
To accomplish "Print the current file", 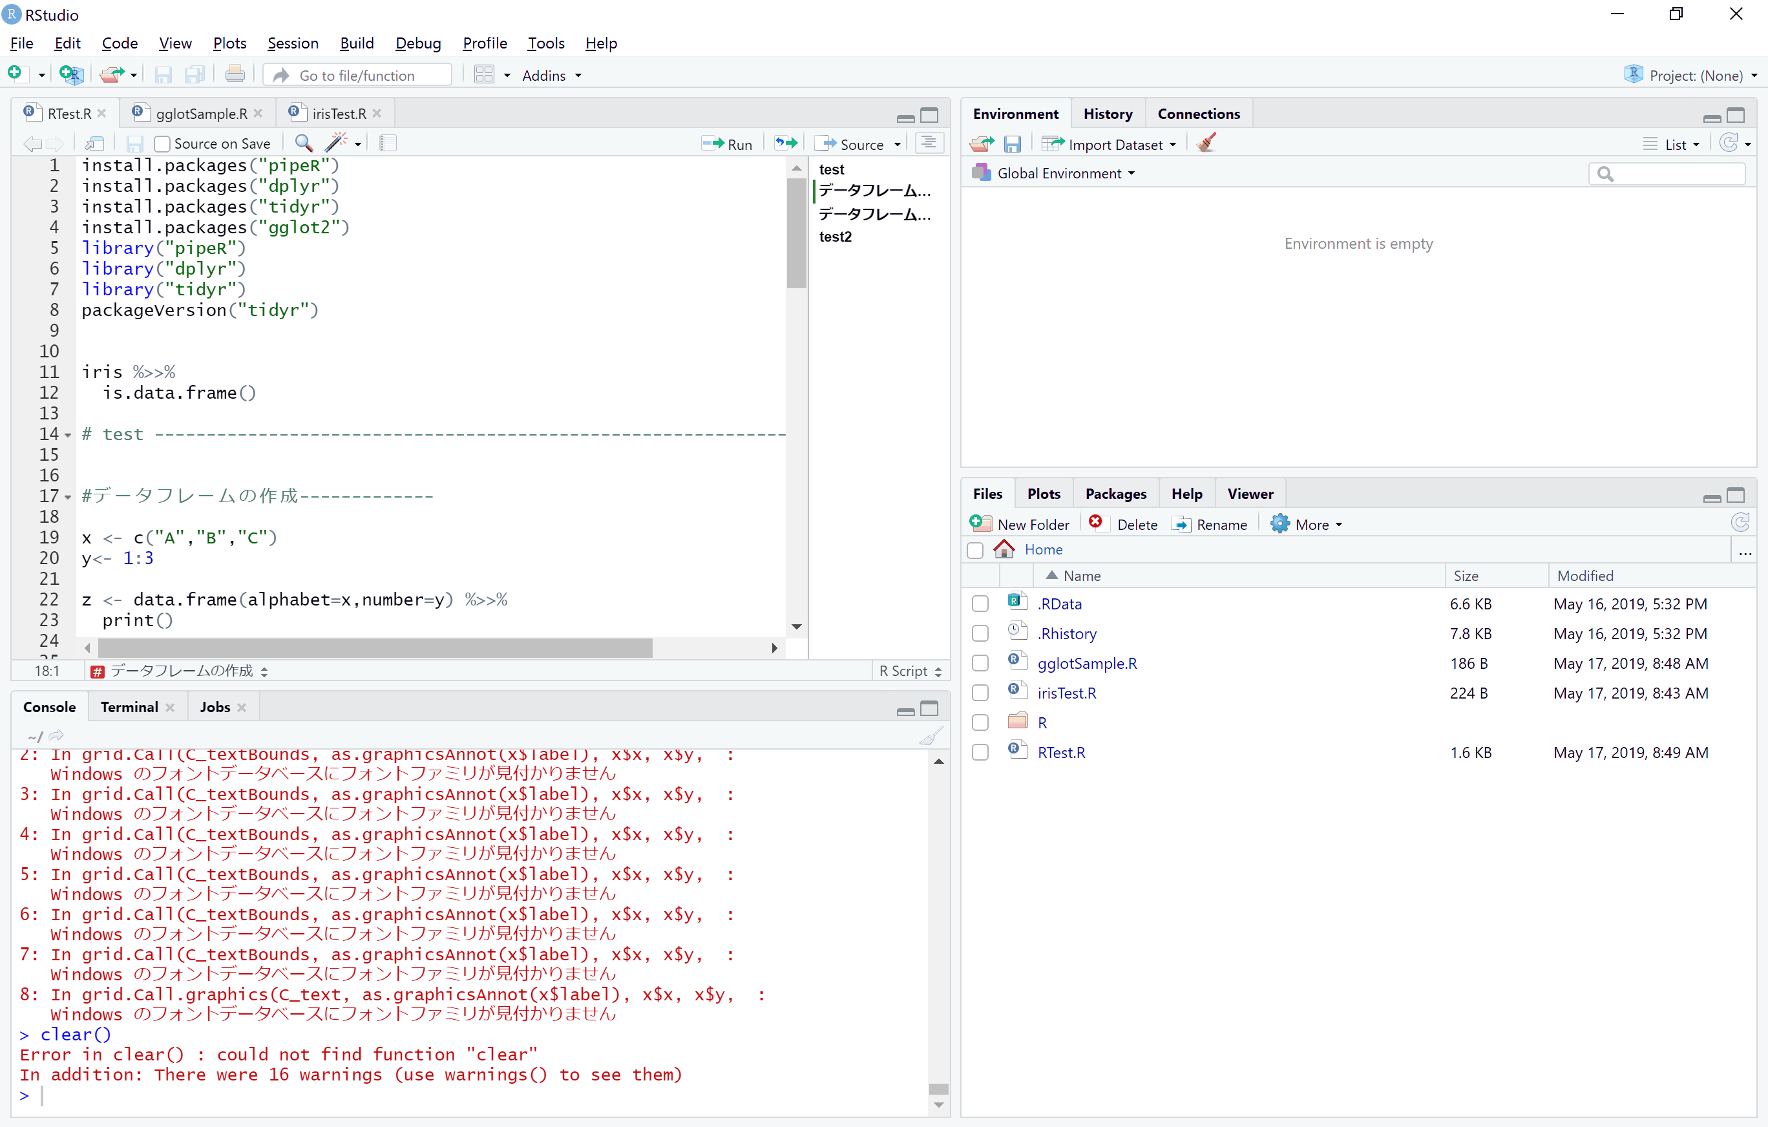I will 234,74.
